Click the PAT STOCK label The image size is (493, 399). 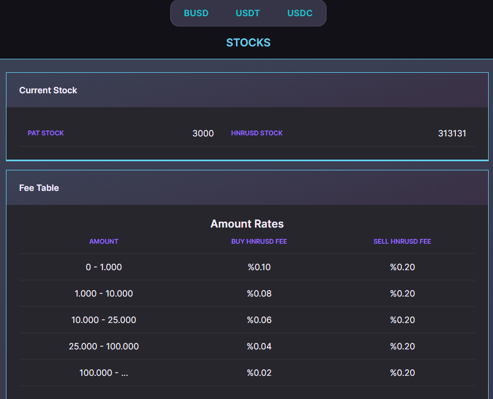[x=46, y=133]
